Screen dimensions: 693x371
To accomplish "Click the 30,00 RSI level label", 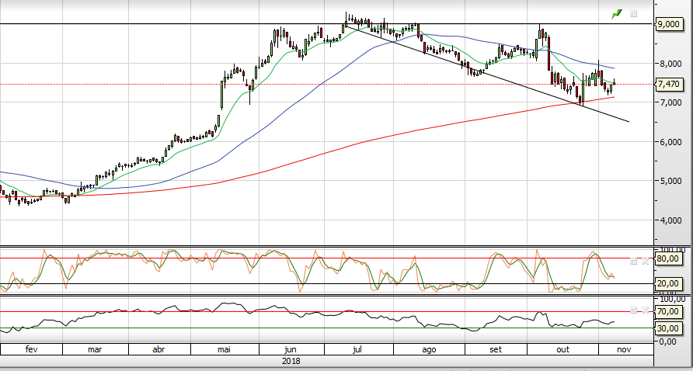I will click(x=670, y=328).
